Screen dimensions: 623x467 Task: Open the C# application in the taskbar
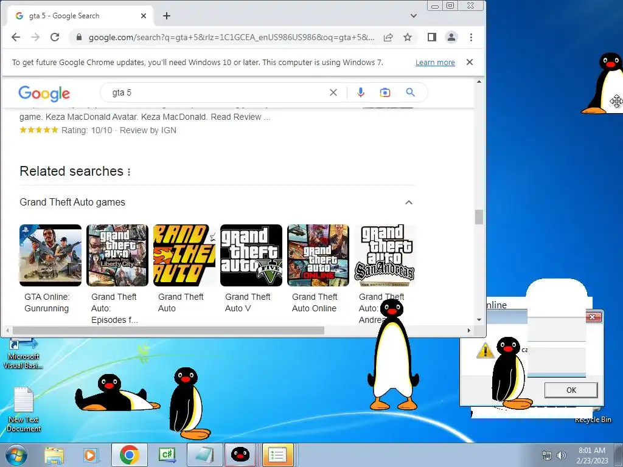click(167, 455)
